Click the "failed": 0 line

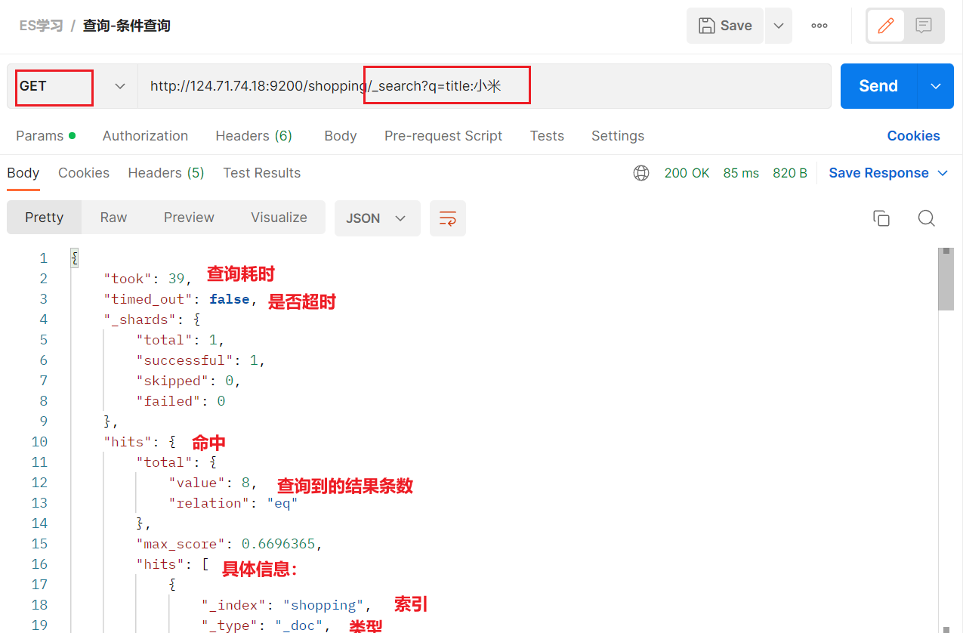[181, 401]
